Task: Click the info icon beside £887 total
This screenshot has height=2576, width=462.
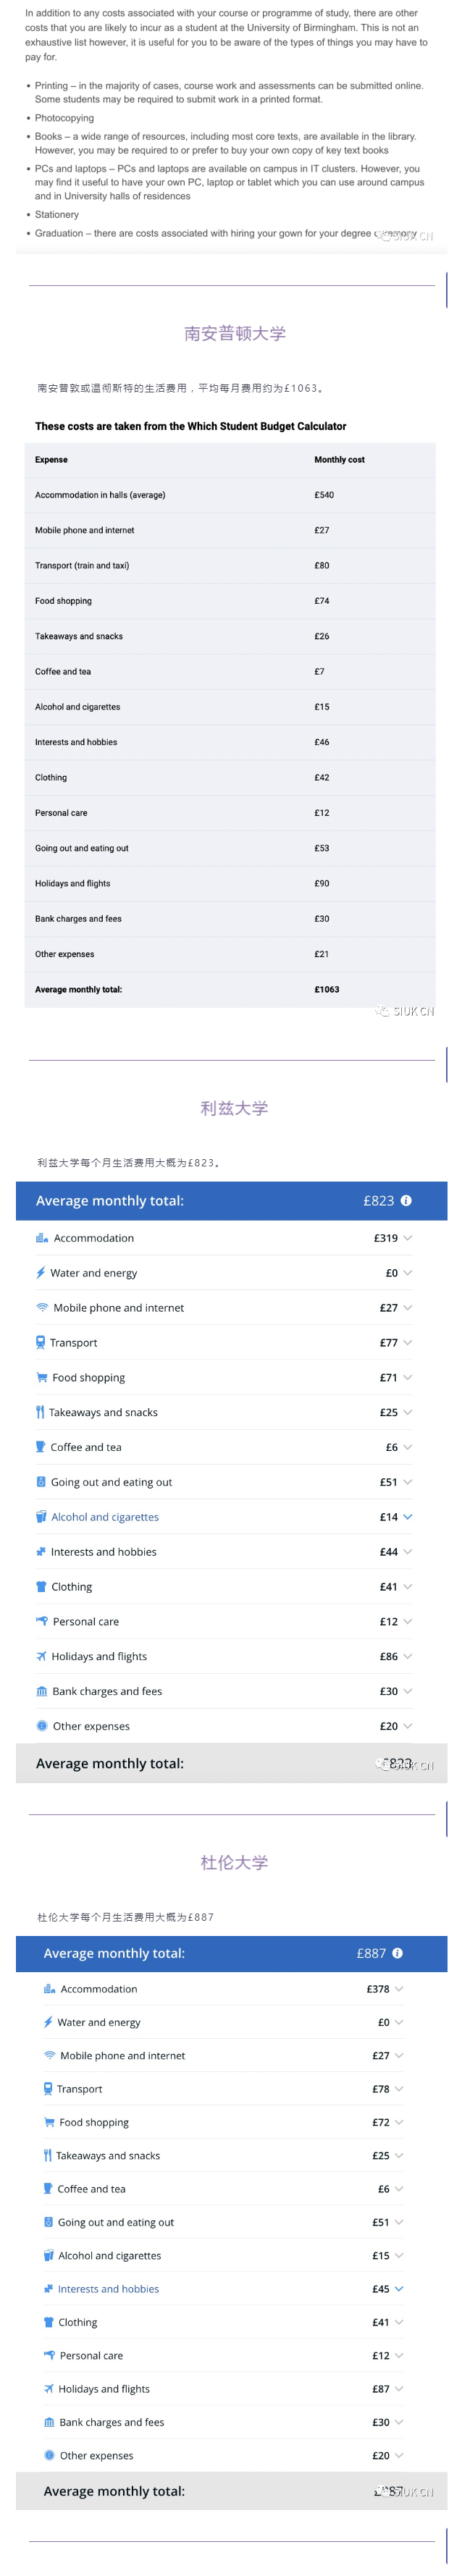Action: pos(397,1953)
